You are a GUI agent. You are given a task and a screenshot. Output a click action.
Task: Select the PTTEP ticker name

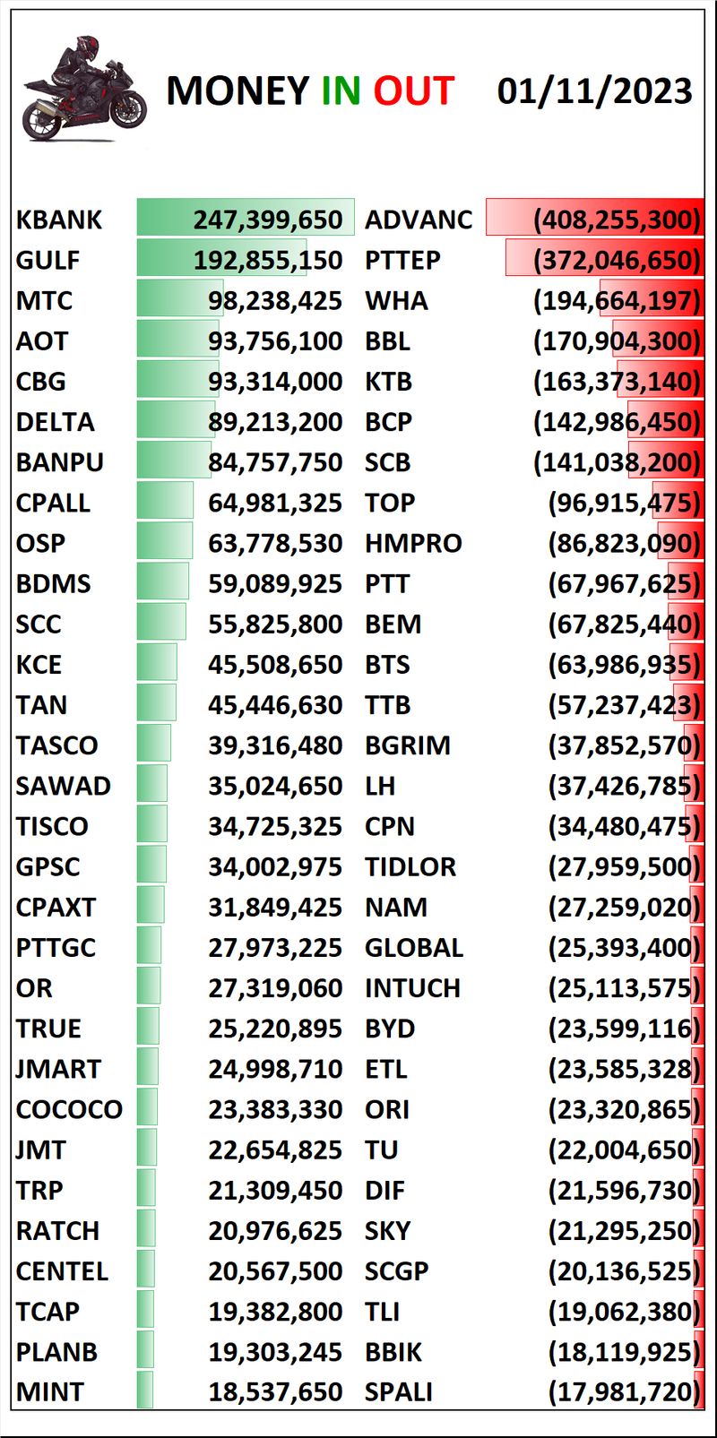[402, 260]
